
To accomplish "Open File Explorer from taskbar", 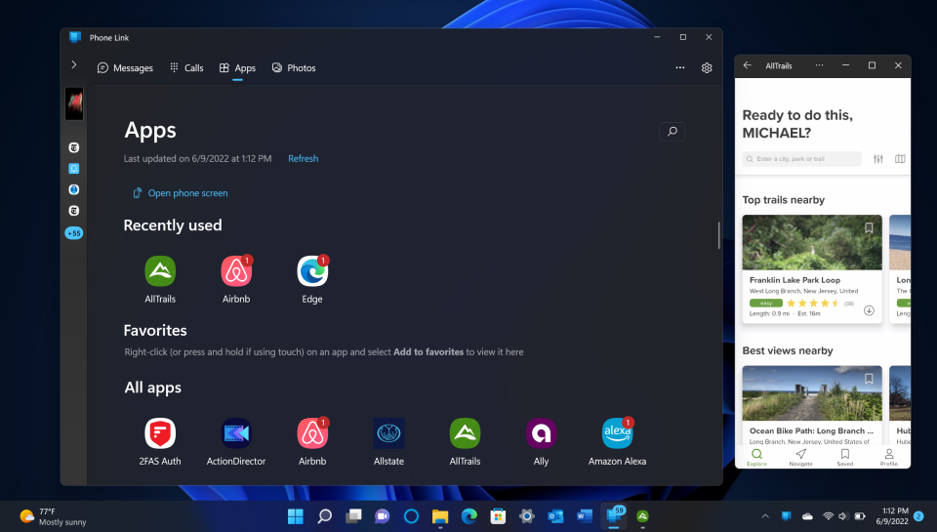I will click(440, 515).
